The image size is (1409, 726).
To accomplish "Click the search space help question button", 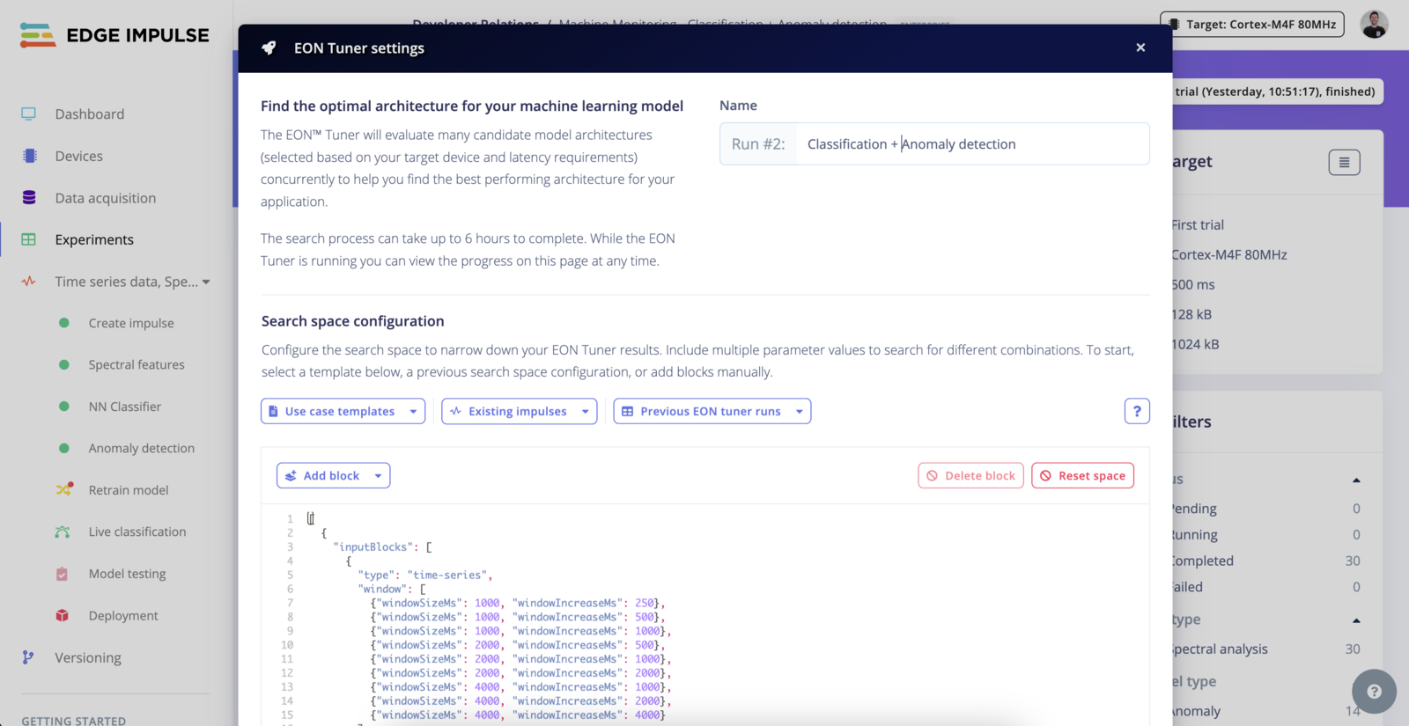I will click(1137, 411).
